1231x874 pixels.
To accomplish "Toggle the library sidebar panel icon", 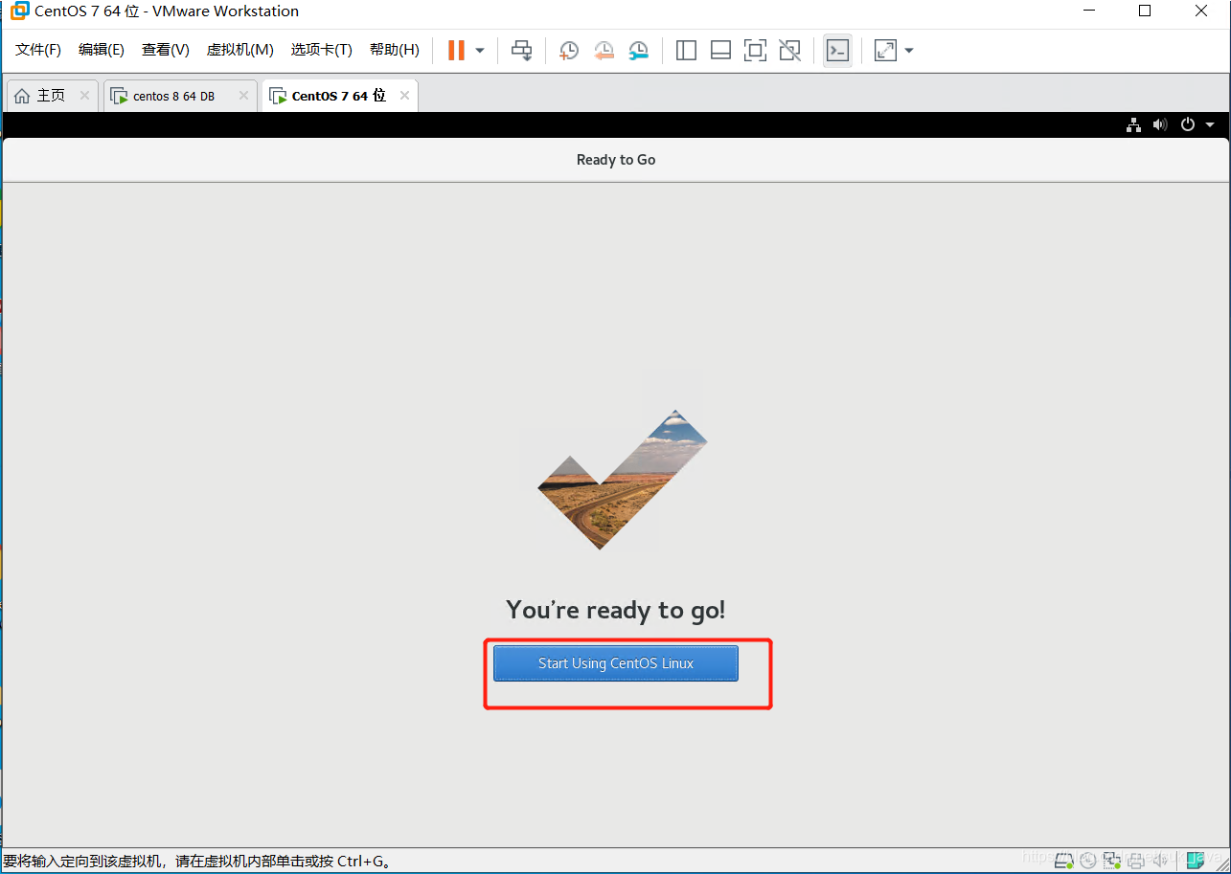I will 686,51.
